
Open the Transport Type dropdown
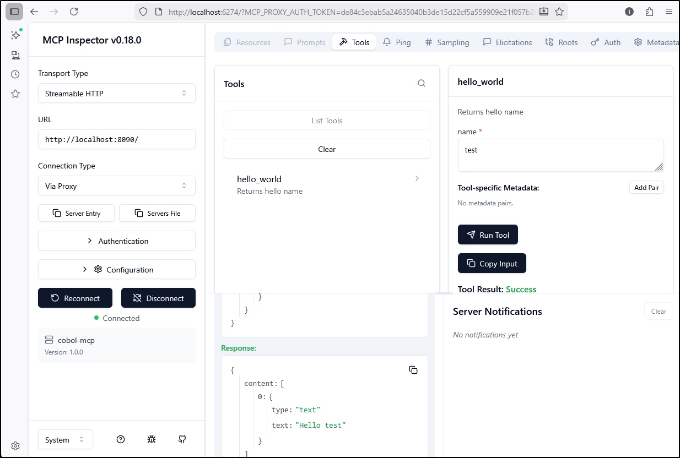(x=117, y=94)
